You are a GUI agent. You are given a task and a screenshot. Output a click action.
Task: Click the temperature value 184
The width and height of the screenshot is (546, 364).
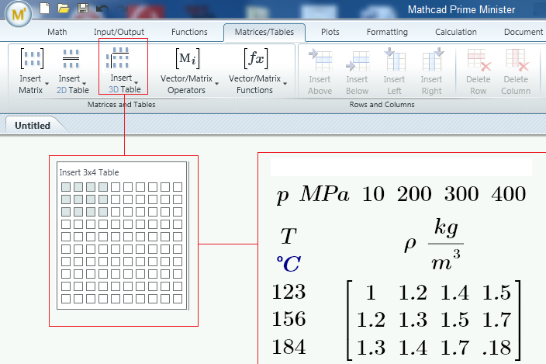pos(289,347)
